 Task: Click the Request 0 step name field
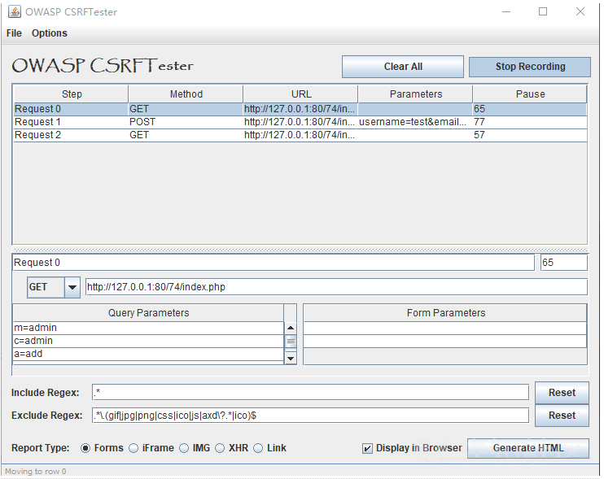click(x=274, y=263)
